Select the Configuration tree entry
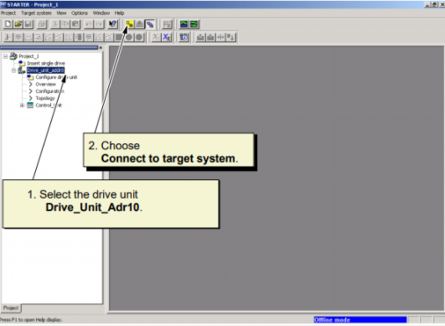The height and width of the screenshot is (326, 445). [49, 91]
